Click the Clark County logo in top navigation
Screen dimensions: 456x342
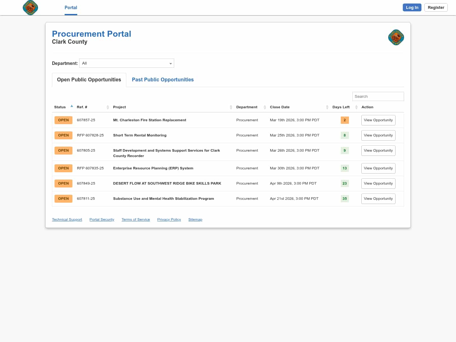pyautogui.click(x=30, y=8)
